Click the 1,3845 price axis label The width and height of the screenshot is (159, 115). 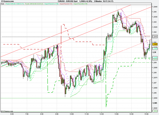click(155, 108)
